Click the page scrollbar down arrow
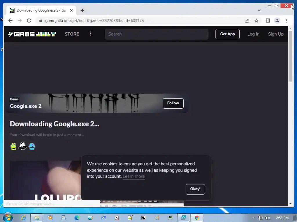Screen dimensions: 297x222 point(290,204)
